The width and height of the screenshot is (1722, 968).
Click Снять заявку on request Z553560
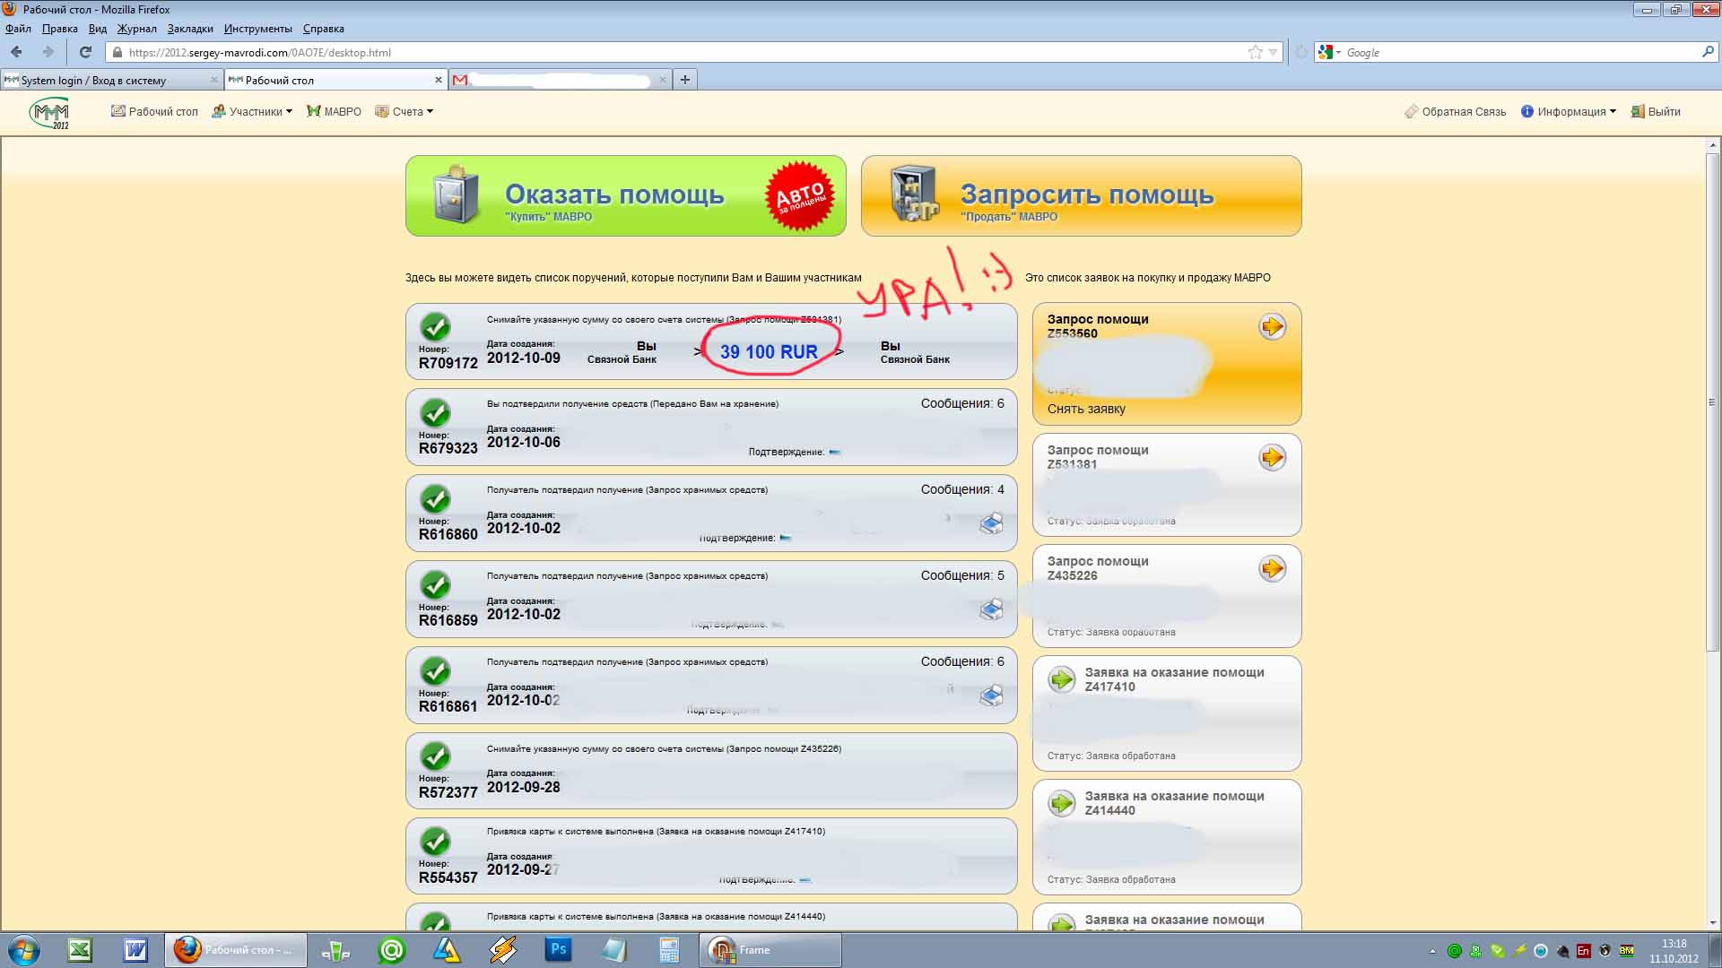point(1086,409)
